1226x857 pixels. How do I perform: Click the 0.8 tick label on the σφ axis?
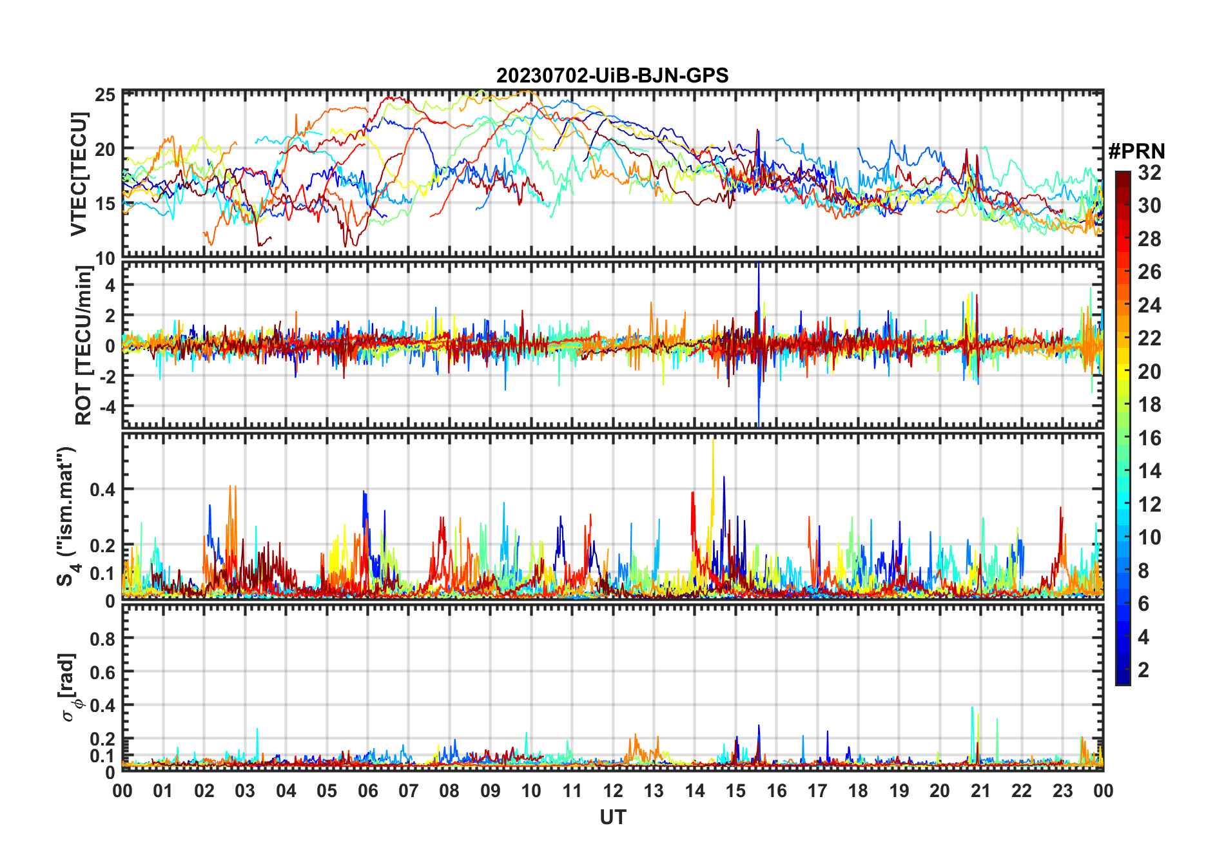(x=102, y=639)
